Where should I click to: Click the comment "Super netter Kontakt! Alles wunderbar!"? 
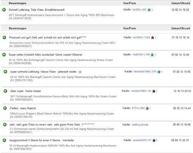pyautogui.click(x=45, y=55)
